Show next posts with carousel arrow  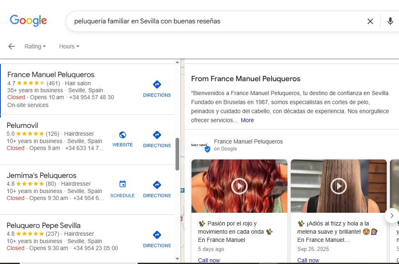point(392,215)
